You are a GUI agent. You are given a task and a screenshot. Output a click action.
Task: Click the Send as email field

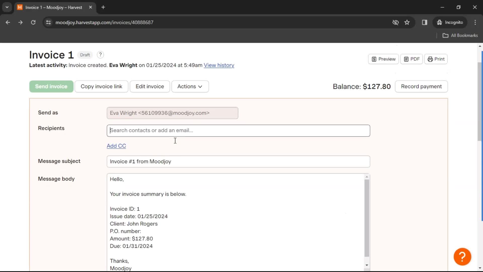tap(172, 113)
